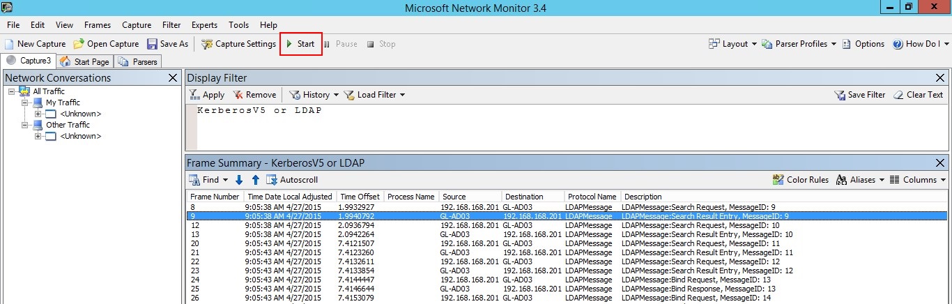This screenshot has height=304, width=952.
Task: Collapse the All Traffic tree node
Action: click(x=12, y=91)
